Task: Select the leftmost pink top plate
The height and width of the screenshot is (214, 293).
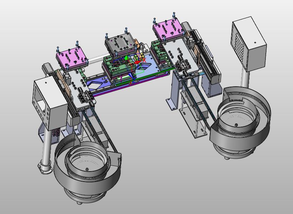Action: pyautogui.click(x=72, y=57)
